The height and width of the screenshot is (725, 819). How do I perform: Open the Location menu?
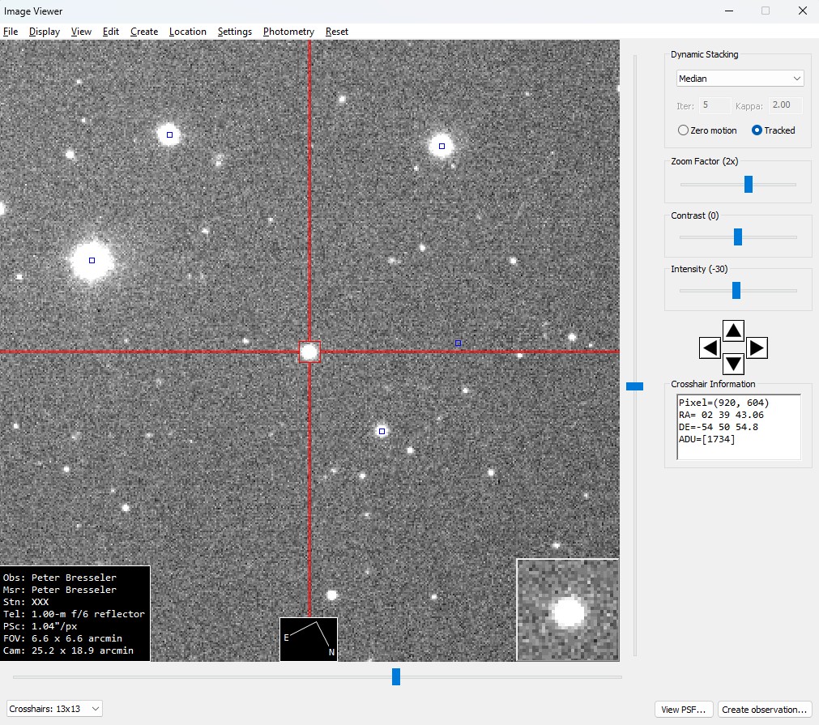188,32
